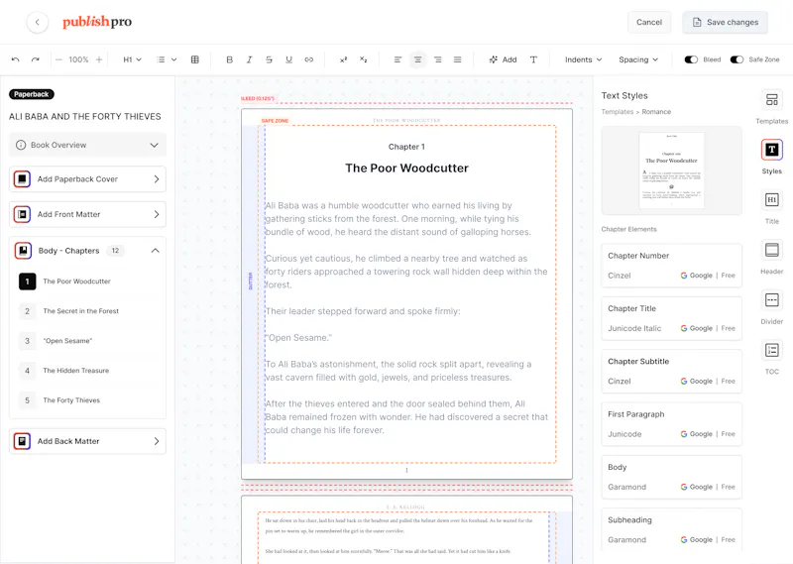The width and height of the screenshot is (793, 564).
Task: Click the Romance template preview thumbnail
Action: (672, 170)
